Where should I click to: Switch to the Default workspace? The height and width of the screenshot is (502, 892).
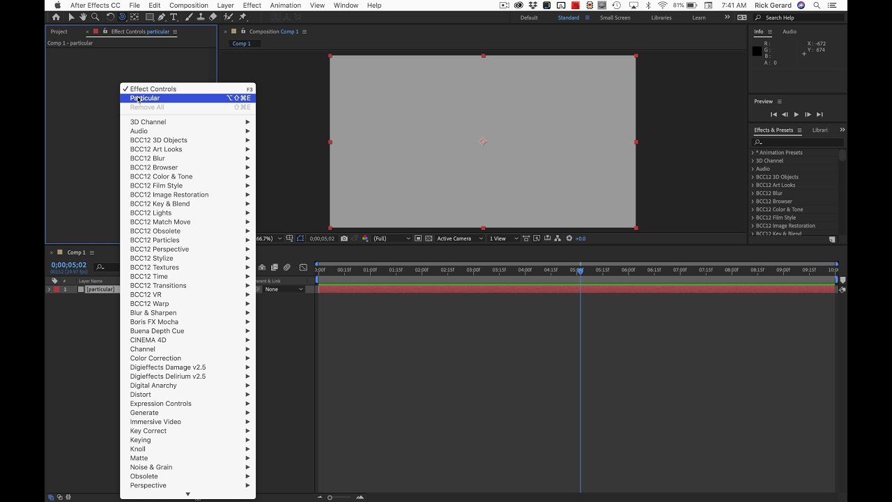(529, 17)
